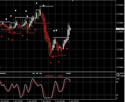Select the red up arrow at the lowest dotted support line

53,57
